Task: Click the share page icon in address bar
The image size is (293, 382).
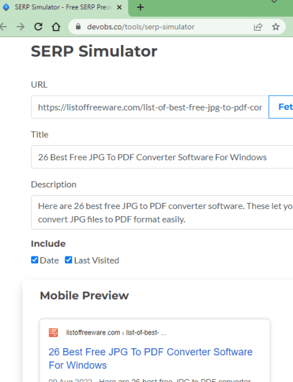Action: [x=258, y=27]
